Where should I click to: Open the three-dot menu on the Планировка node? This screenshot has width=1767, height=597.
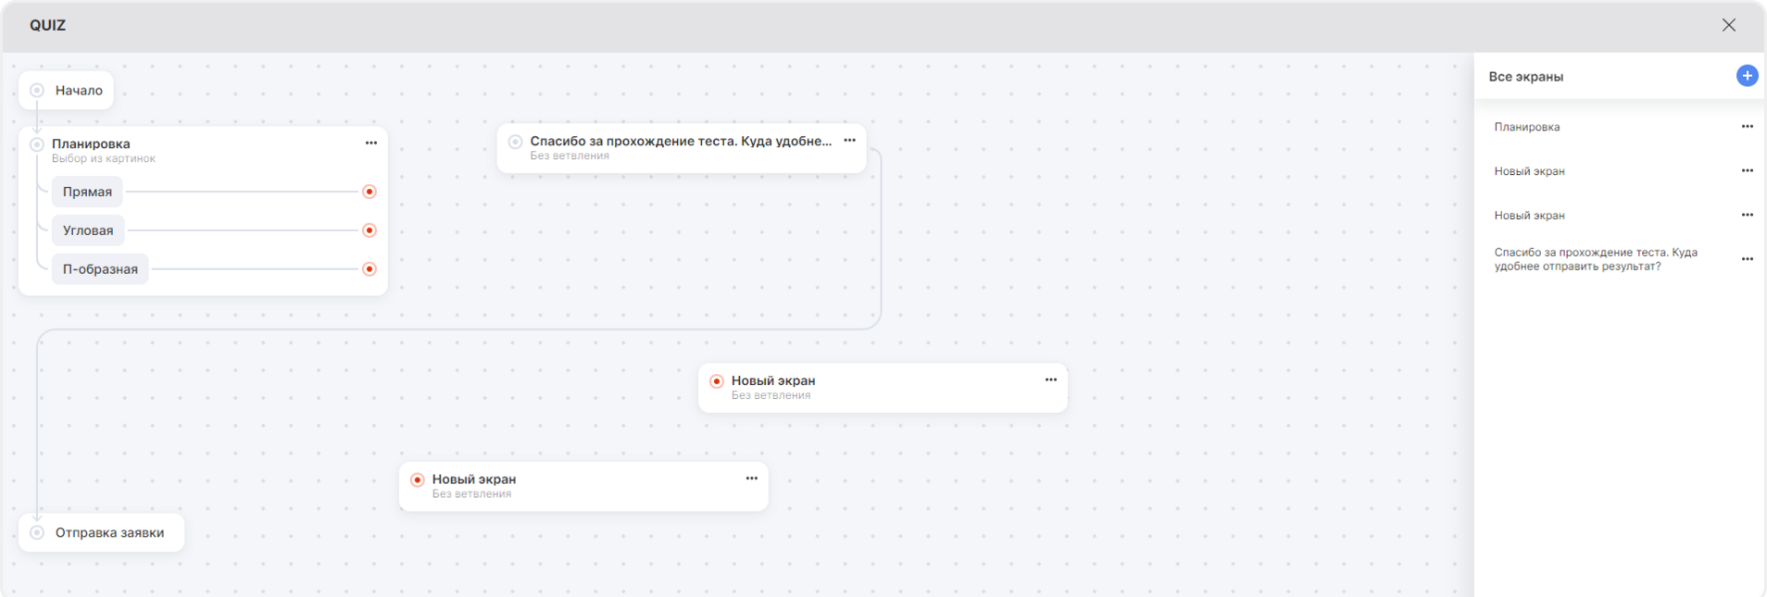coord(370,143)
